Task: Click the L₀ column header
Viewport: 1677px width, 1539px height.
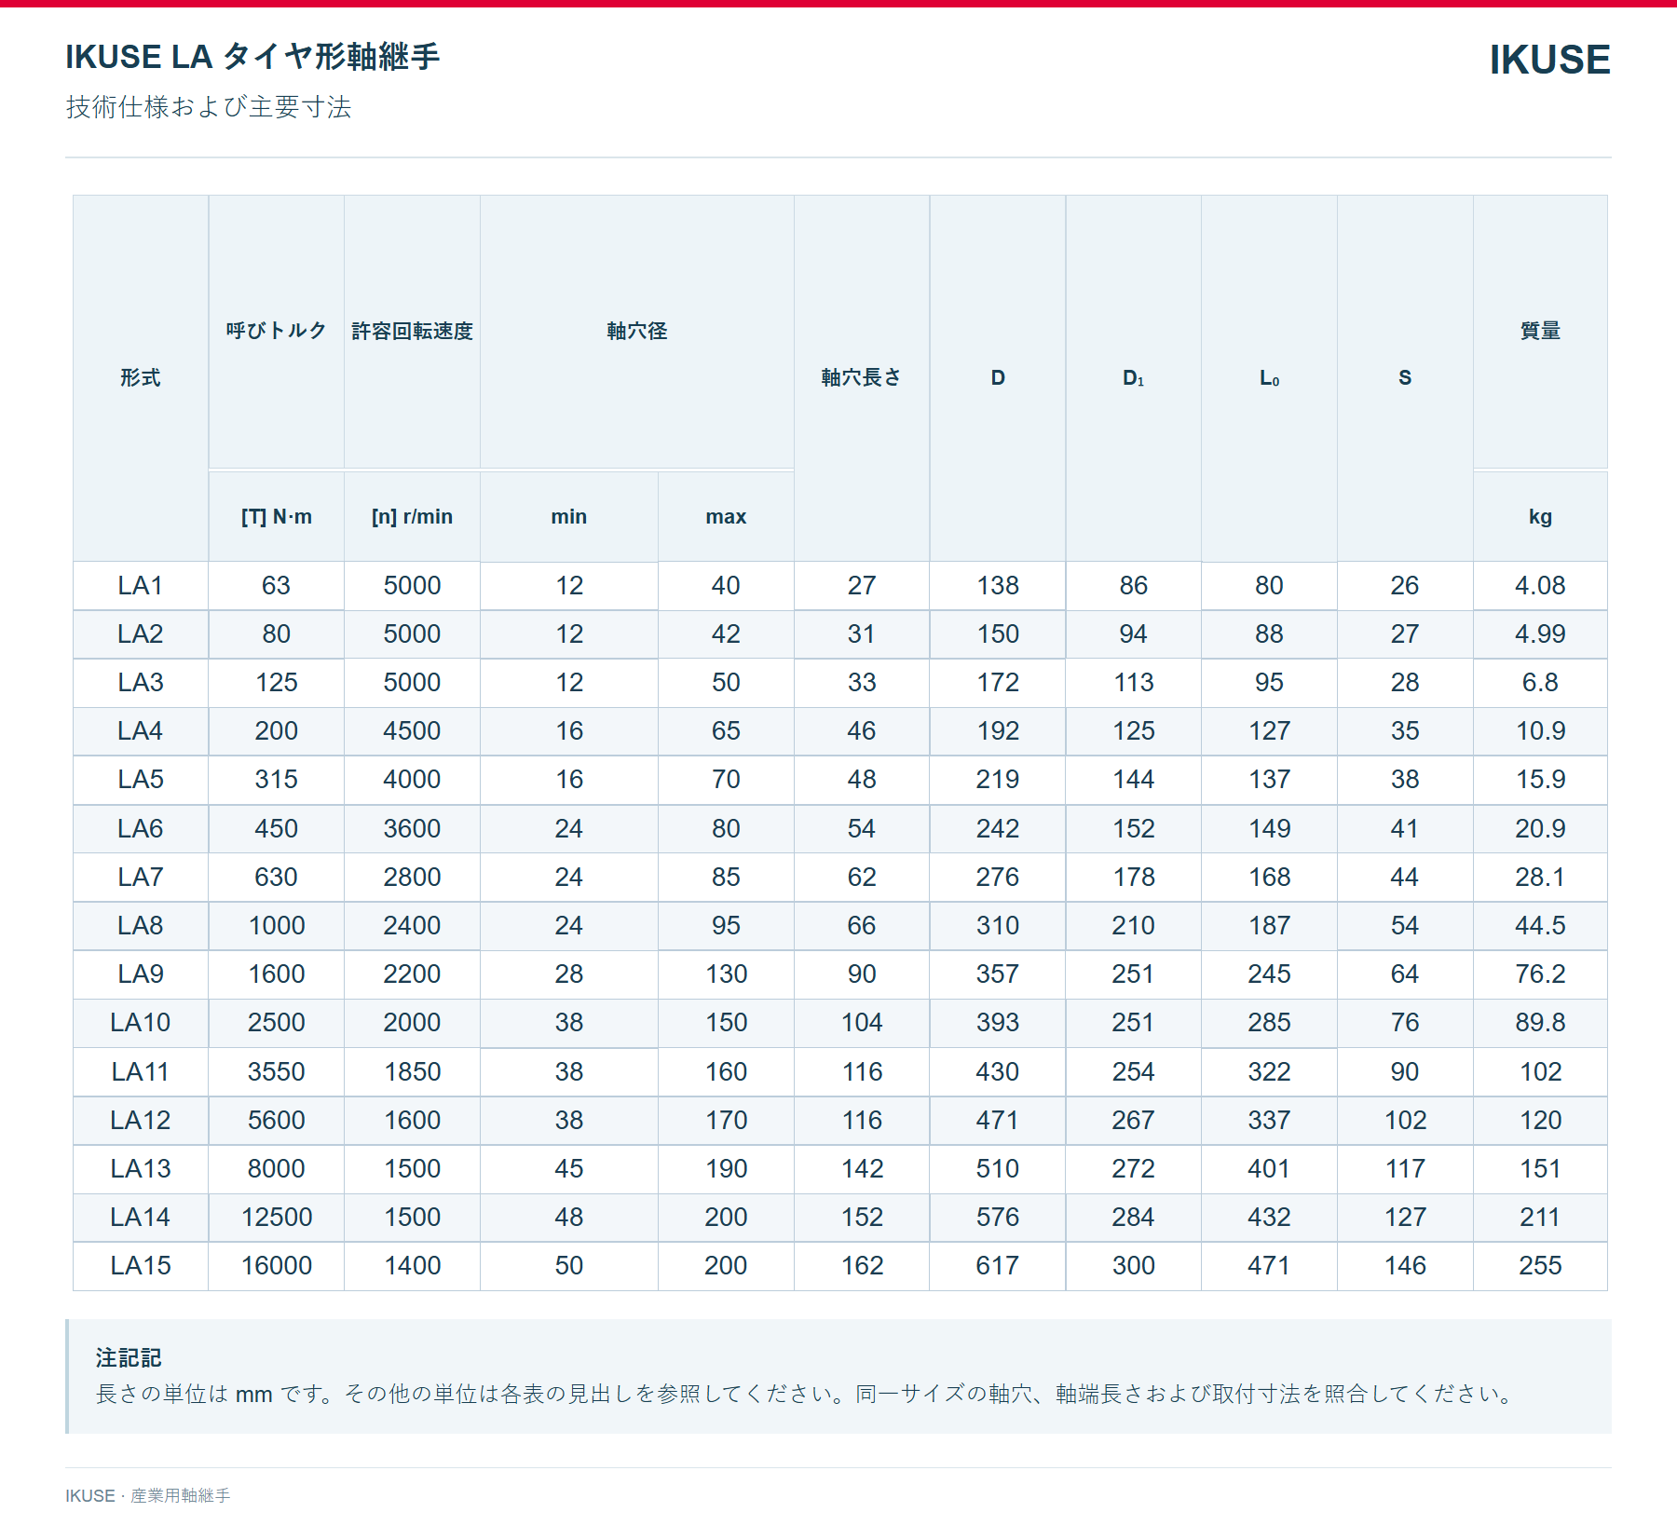Action: pos(1269,377)
